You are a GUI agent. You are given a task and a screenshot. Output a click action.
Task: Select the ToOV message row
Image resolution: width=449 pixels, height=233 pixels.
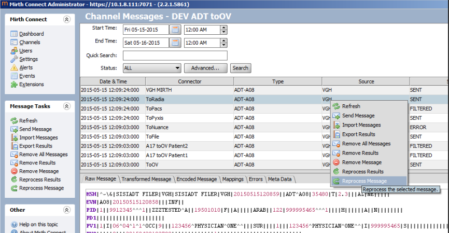click(x=205, y=165)
